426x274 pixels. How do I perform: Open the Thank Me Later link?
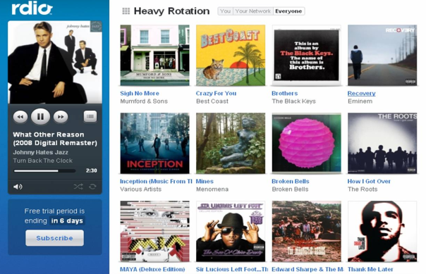tap(370, 269)
